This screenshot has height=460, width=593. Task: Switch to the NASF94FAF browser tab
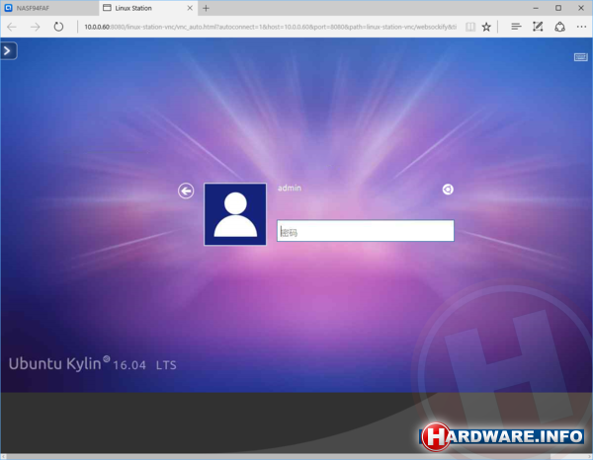coord(49,8)
